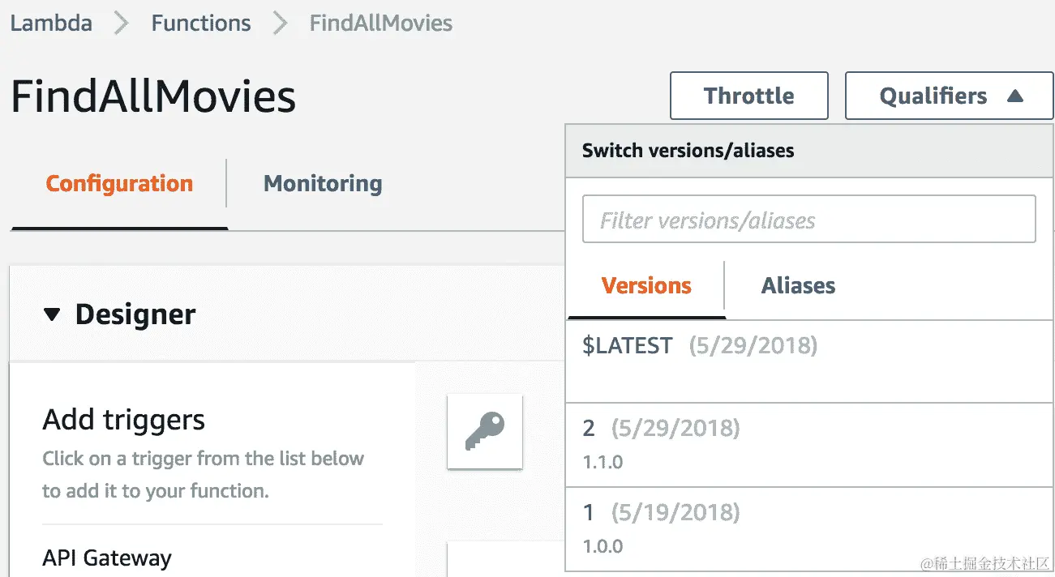
Task: Go to the Lambda breadcrumb link
Action: pos(51,23)
